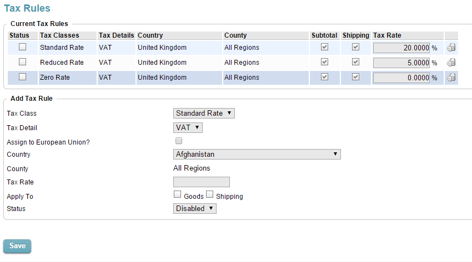Check Assign to European Union box
Viewport: 472px width, 262px height.
179,141
